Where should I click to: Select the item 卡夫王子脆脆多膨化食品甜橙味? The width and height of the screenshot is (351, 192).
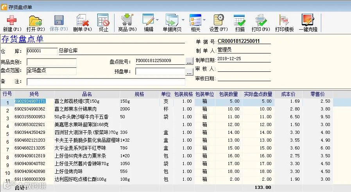87,140
